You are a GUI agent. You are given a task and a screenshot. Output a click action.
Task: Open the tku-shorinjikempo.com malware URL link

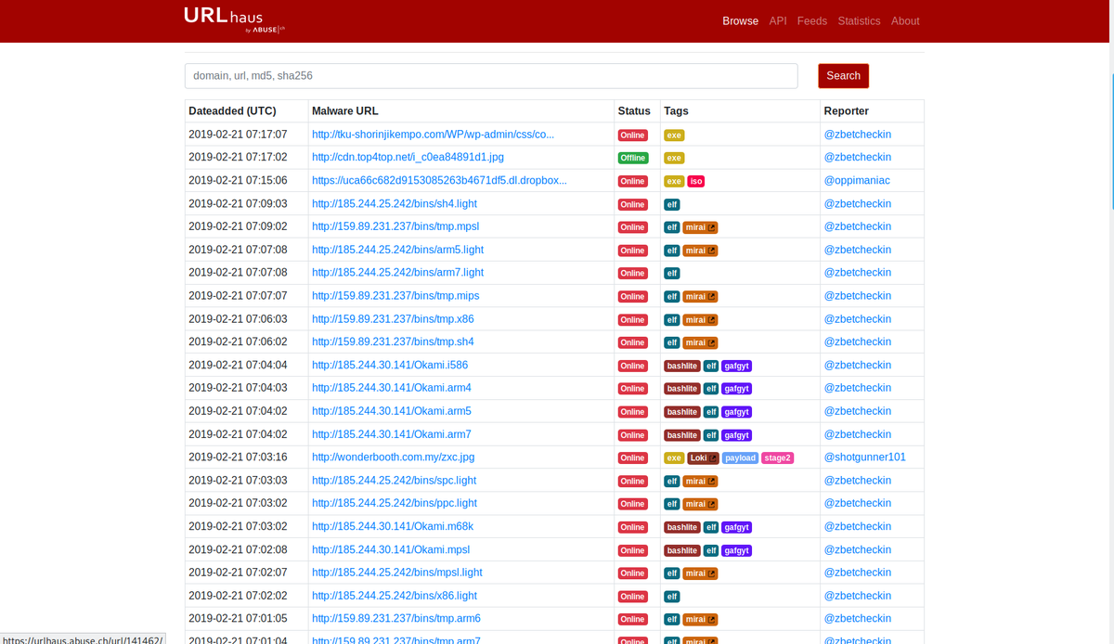pos(433,135)
